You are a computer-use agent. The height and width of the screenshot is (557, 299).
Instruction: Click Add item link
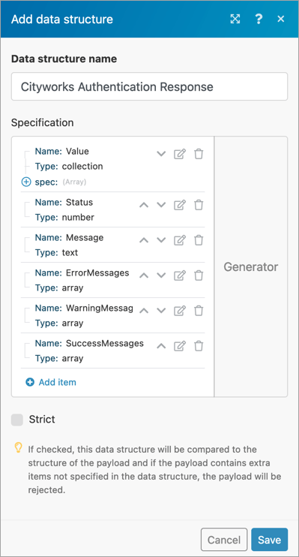tap(51, 382)
